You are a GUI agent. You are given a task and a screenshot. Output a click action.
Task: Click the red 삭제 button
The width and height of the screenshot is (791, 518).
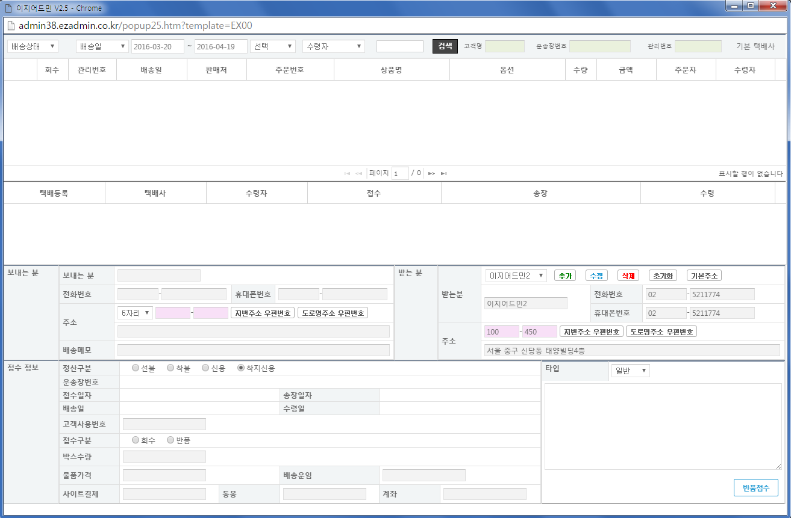(x=628, y=276)
